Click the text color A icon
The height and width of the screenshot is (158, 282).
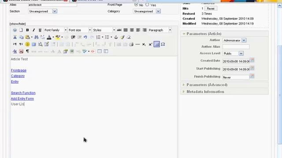49,37
